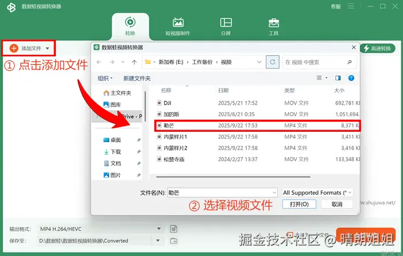
Task: Open the output folder icon
Action: [174, 240]
